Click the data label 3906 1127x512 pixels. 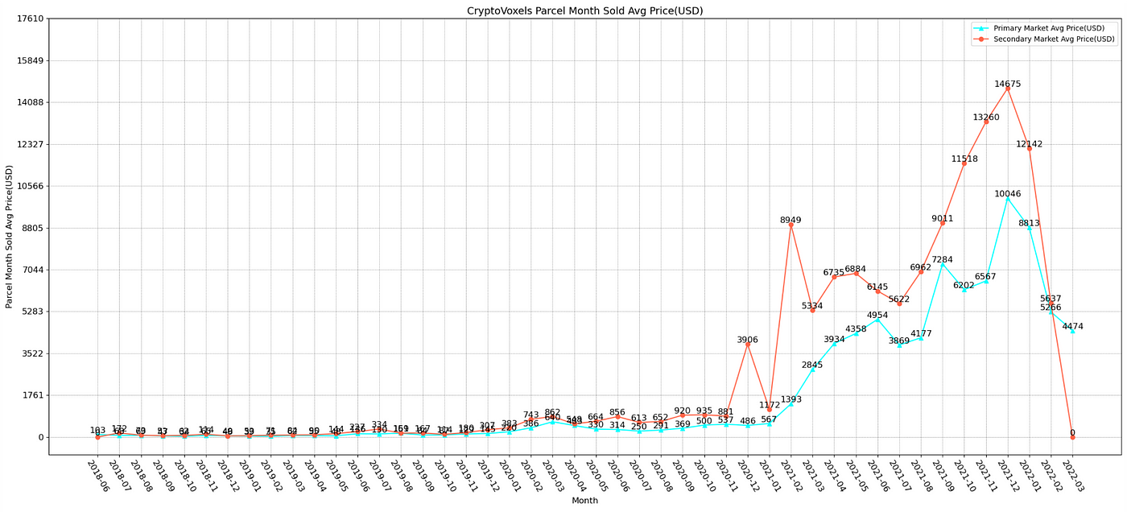point(748,340)
